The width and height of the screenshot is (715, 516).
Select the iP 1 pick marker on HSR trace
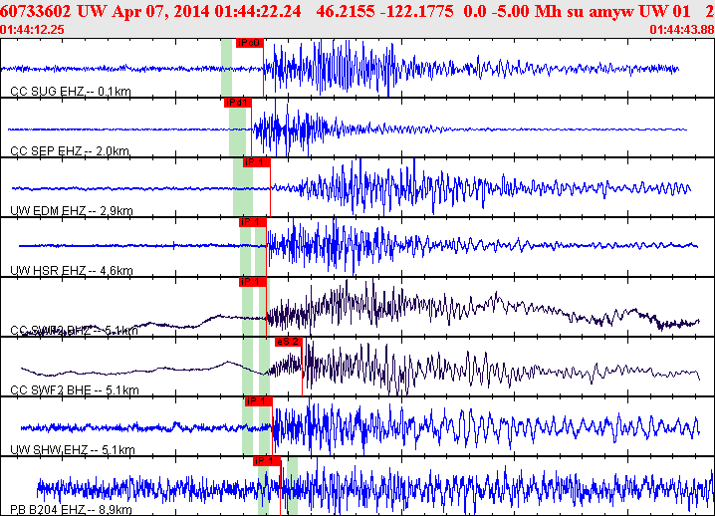click(253, 222)
